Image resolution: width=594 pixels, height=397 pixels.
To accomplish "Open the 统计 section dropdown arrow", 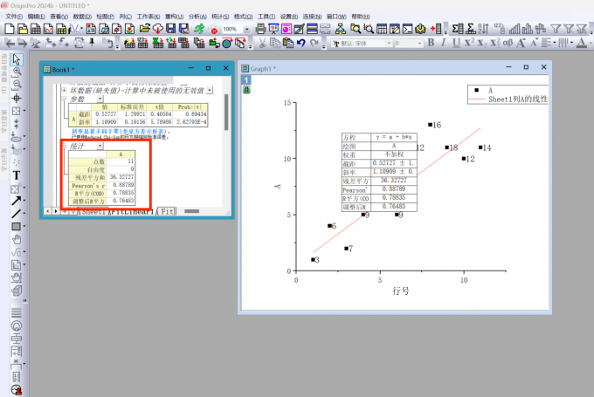I will (100, 146).
